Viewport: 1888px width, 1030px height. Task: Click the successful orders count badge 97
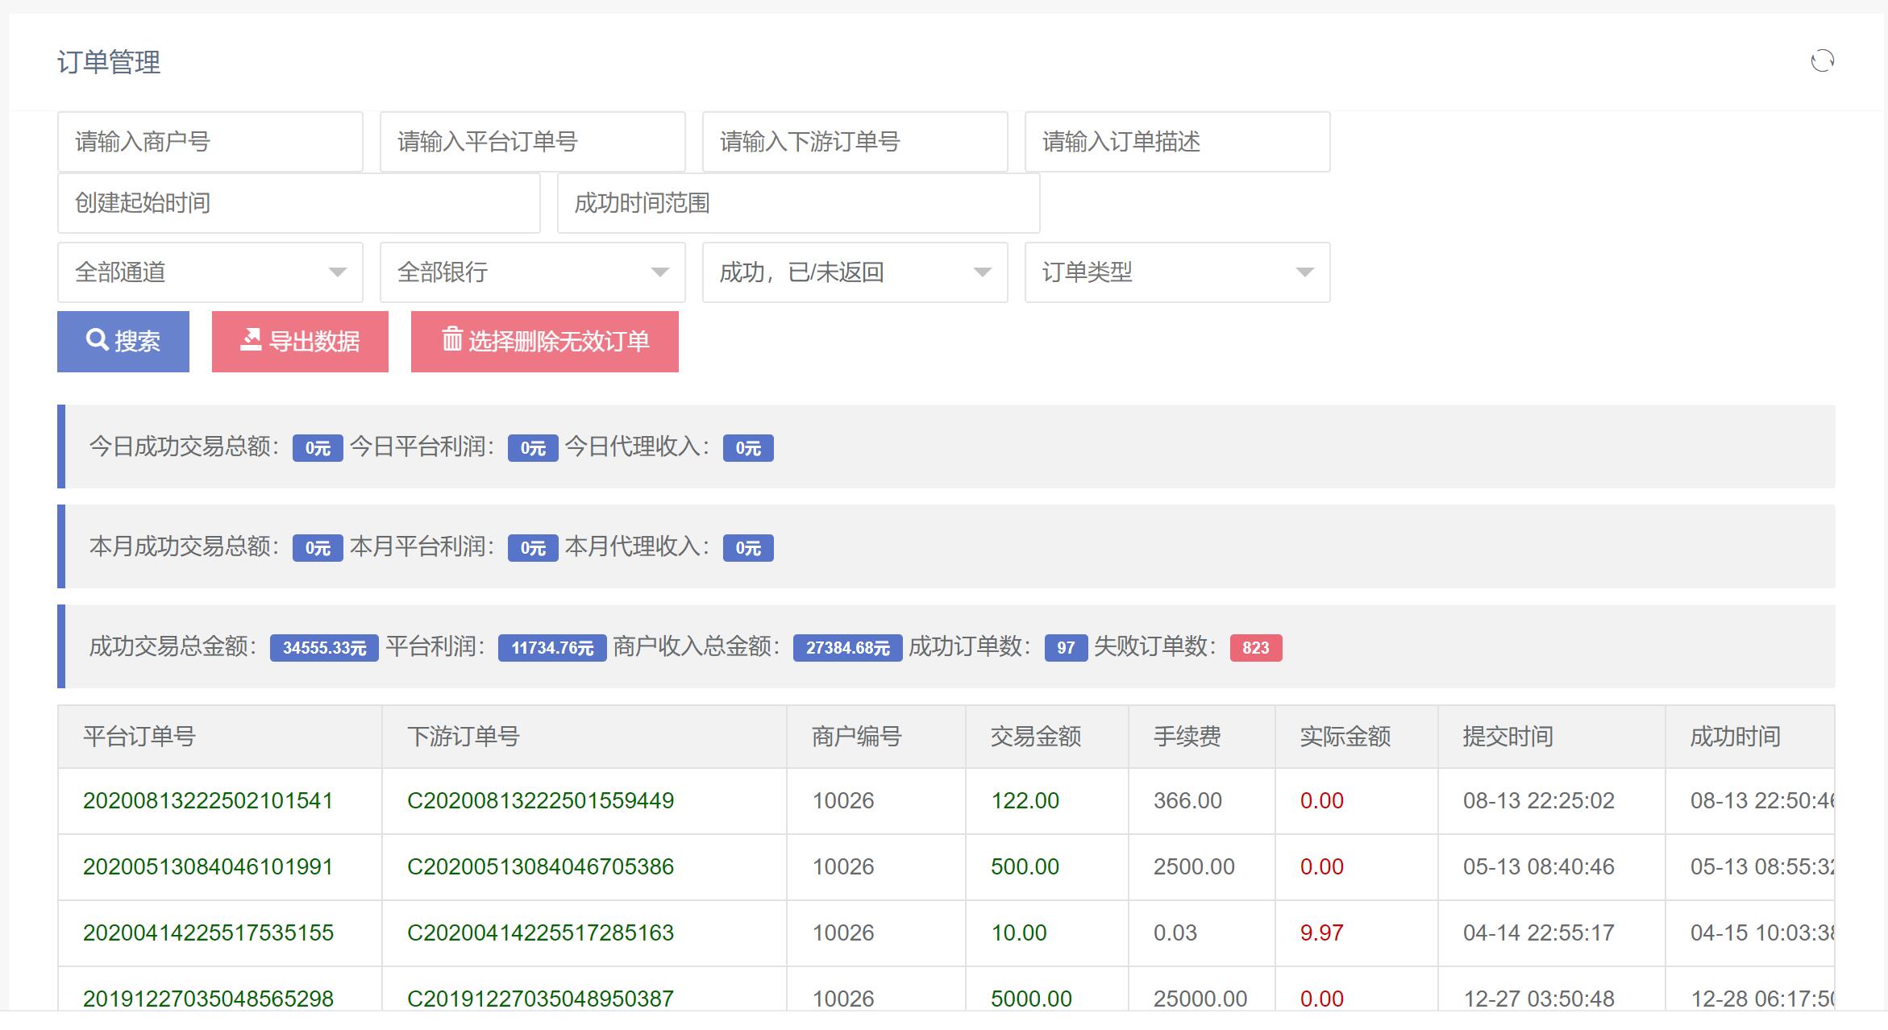(1066, 648)
